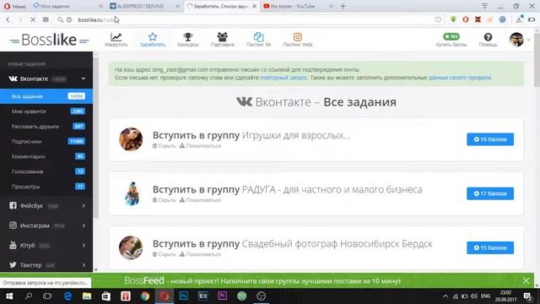This screenshot has height=304, width=540.
Task: Click Свадебный фотограф group avatar
Action: coord(131,247)
